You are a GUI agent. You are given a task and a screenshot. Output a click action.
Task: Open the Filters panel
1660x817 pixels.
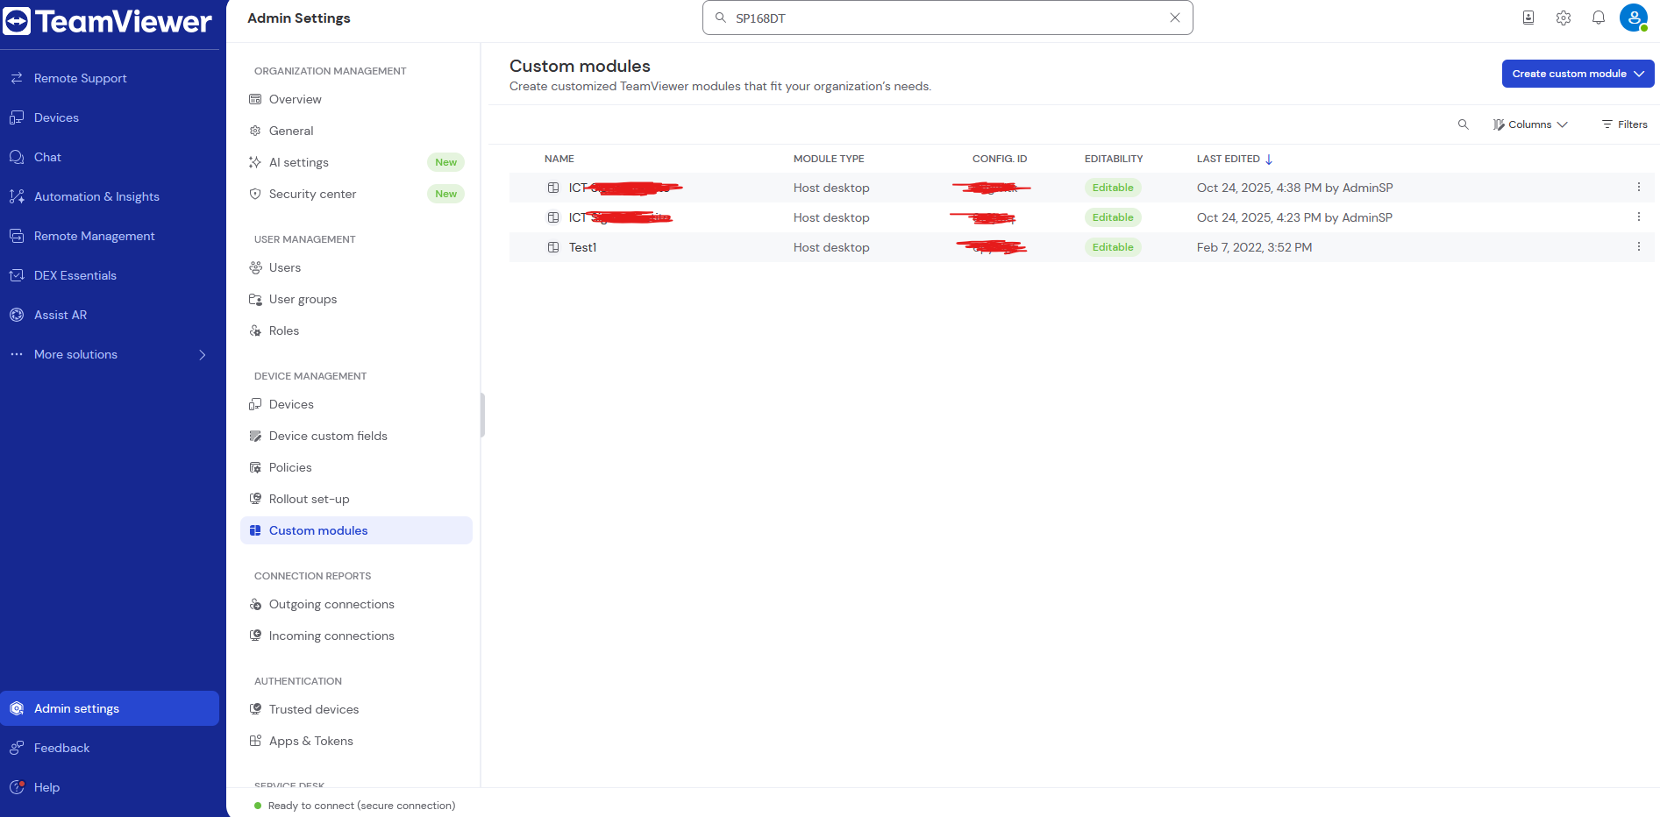coord(1625,124)
